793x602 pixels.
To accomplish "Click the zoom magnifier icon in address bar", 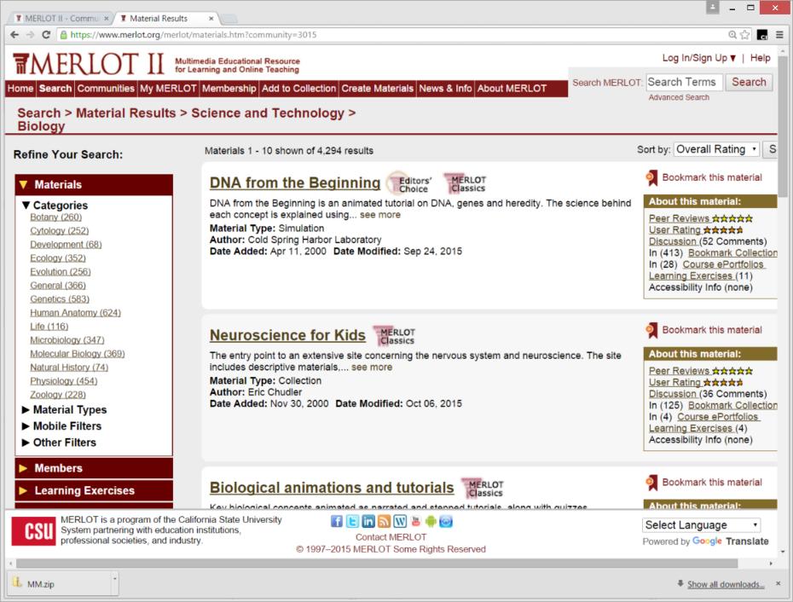I will point(732,34).
